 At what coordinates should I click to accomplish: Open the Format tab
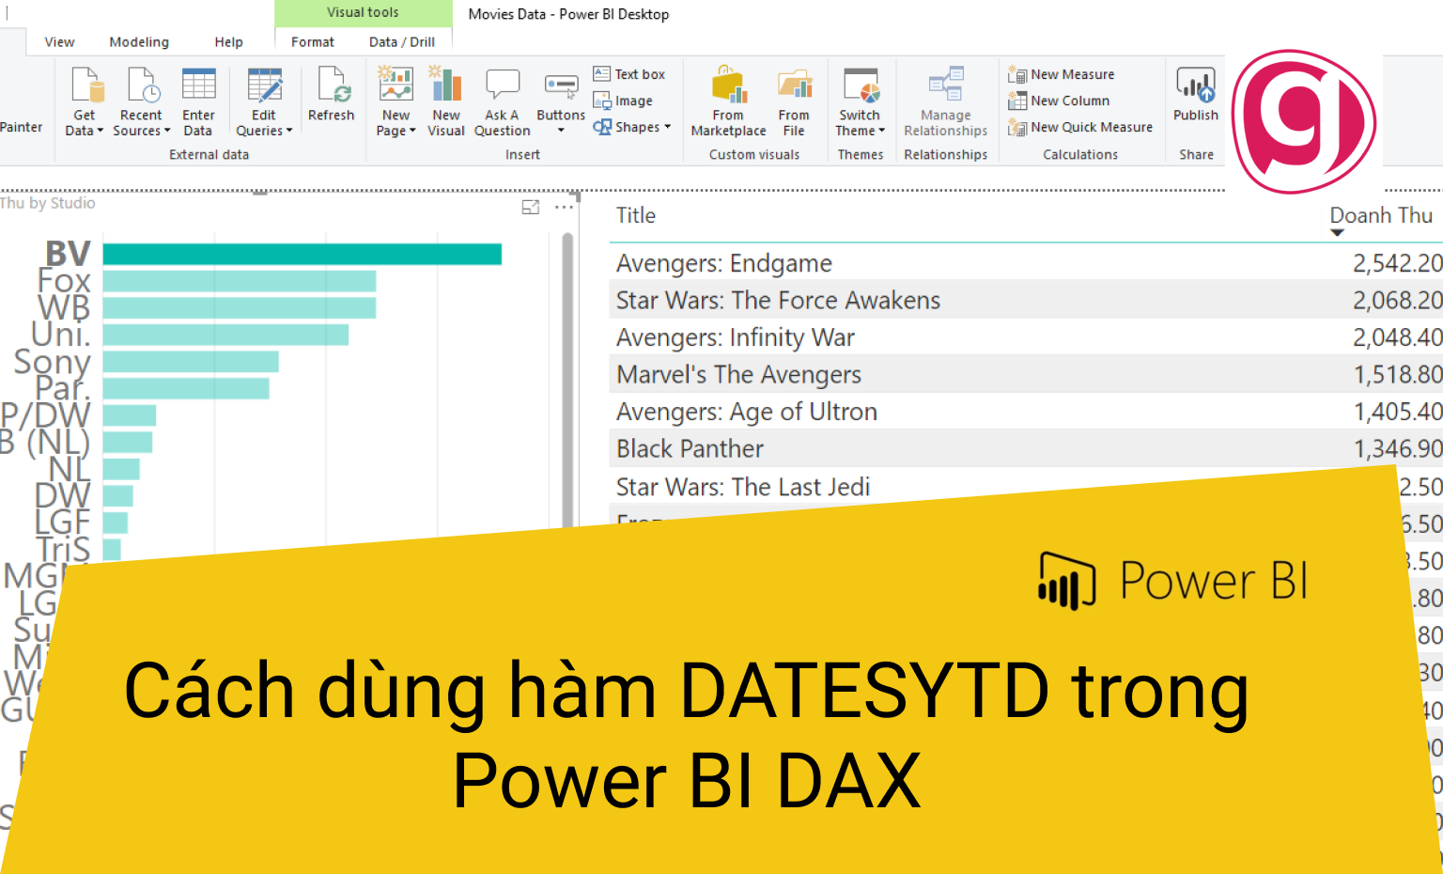pyautogui.click(x=313, y=42)
